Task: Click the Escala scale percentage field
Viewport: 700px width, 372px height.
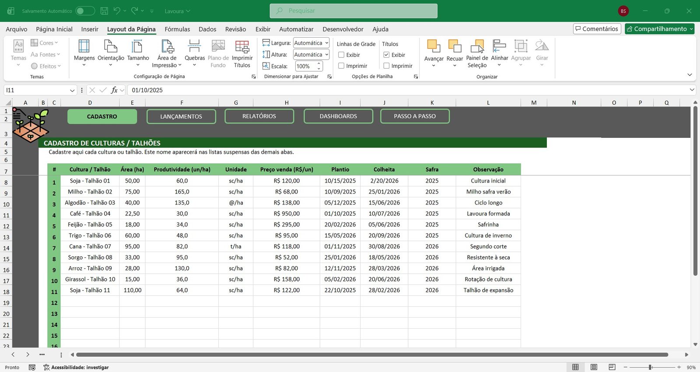Action: 306,66
